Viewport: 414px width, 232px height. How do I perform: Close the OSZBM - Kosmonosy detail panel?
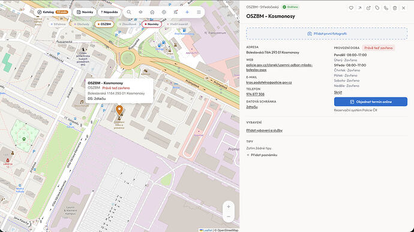403,8
